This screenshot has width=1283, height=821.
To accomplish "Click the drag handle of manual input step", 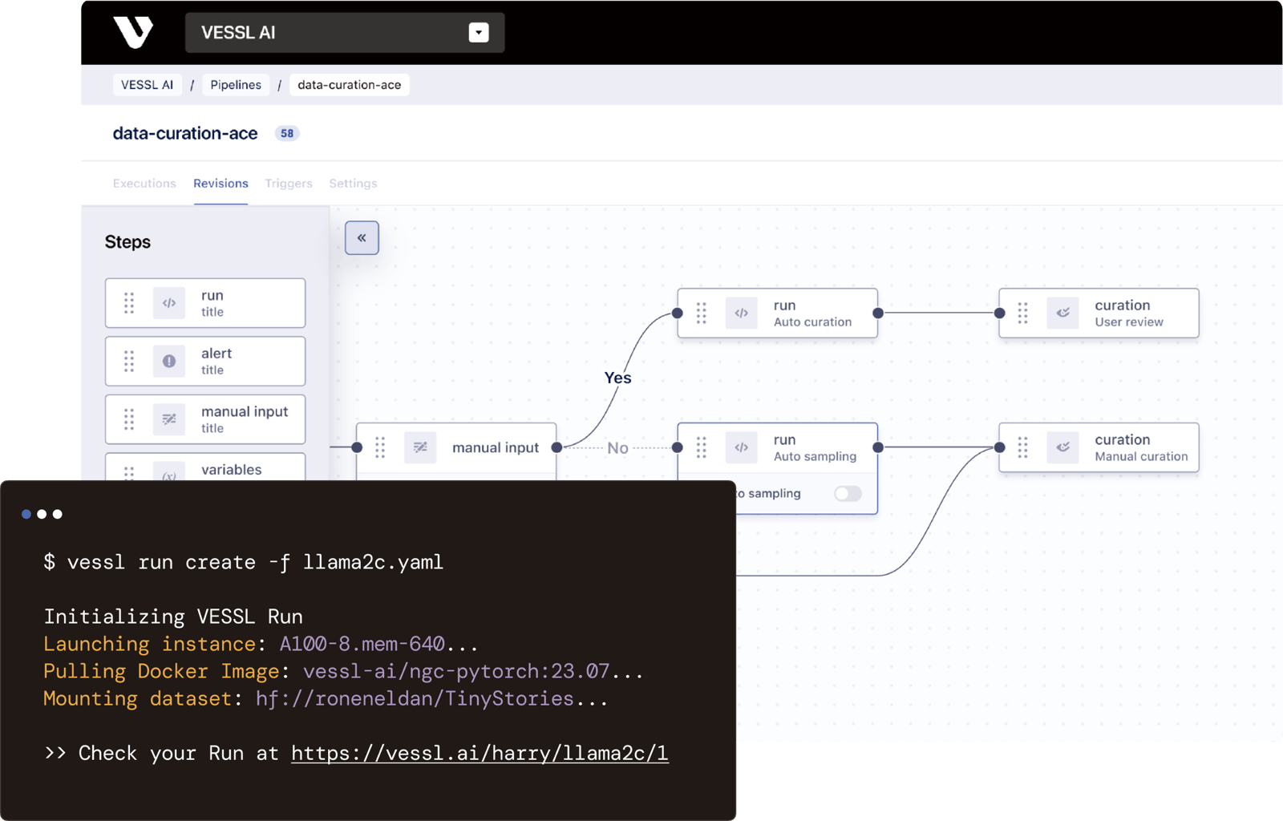I will point(129,419).
